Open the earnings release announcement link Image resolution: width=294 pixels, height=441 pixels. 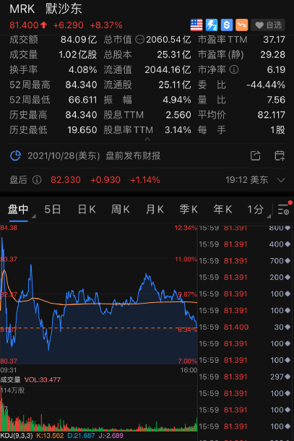(94, 155)
